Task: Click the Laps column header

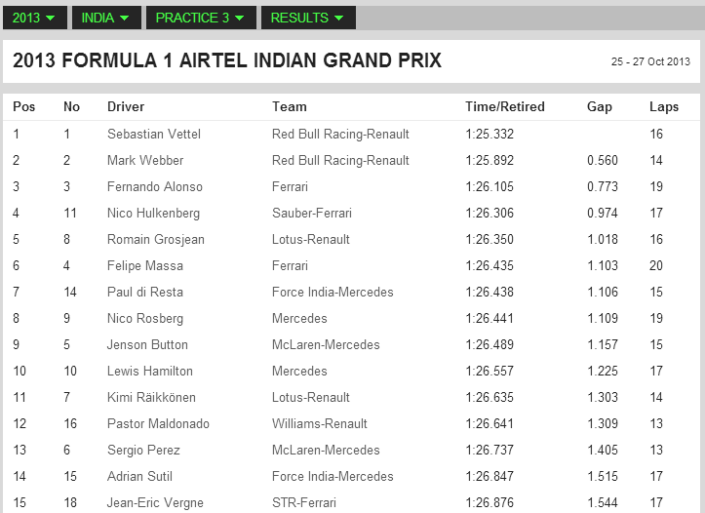Action: [664, 107]
